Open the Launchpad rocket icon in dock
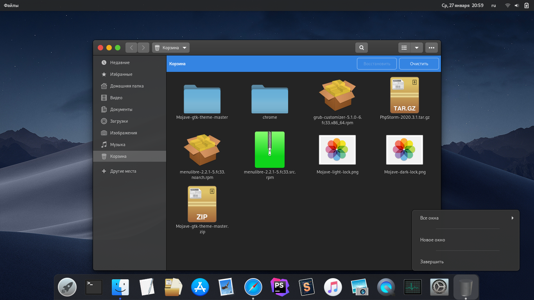534x300 pixels. 67,288
